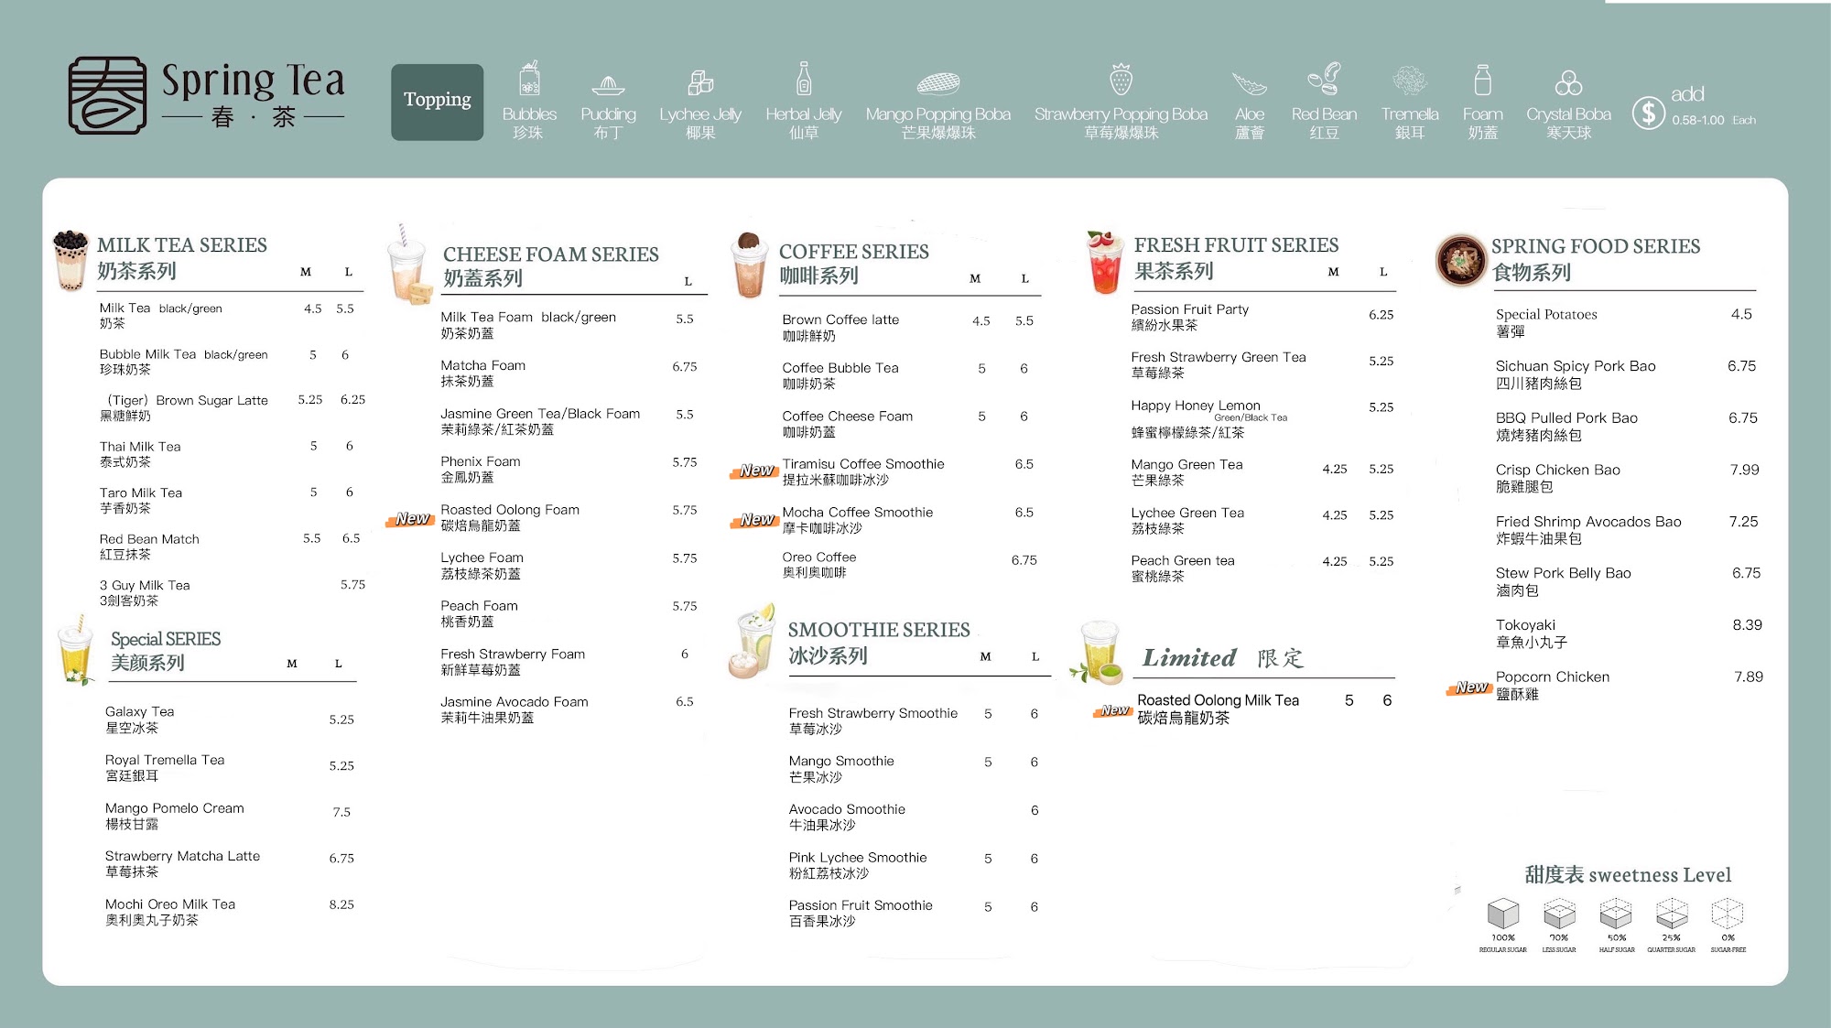Select the Herbal Jelly bottle icon
This screenshot has width=1831, height=1028.
pos(803,80)
